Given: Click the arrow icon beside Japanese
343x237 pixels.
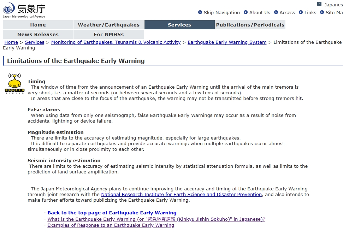Looking at the screenshot, I should tap(319, 4).
